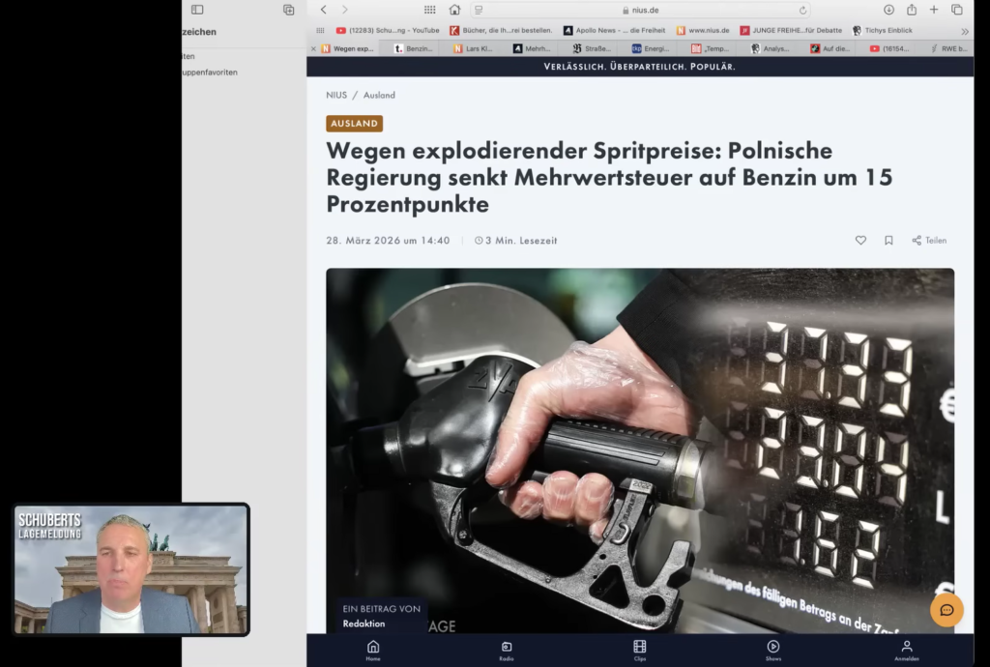Screen dimensions: 990x667
Task: Open the Safari downloads icon
Action: click(x=888, y=10)
